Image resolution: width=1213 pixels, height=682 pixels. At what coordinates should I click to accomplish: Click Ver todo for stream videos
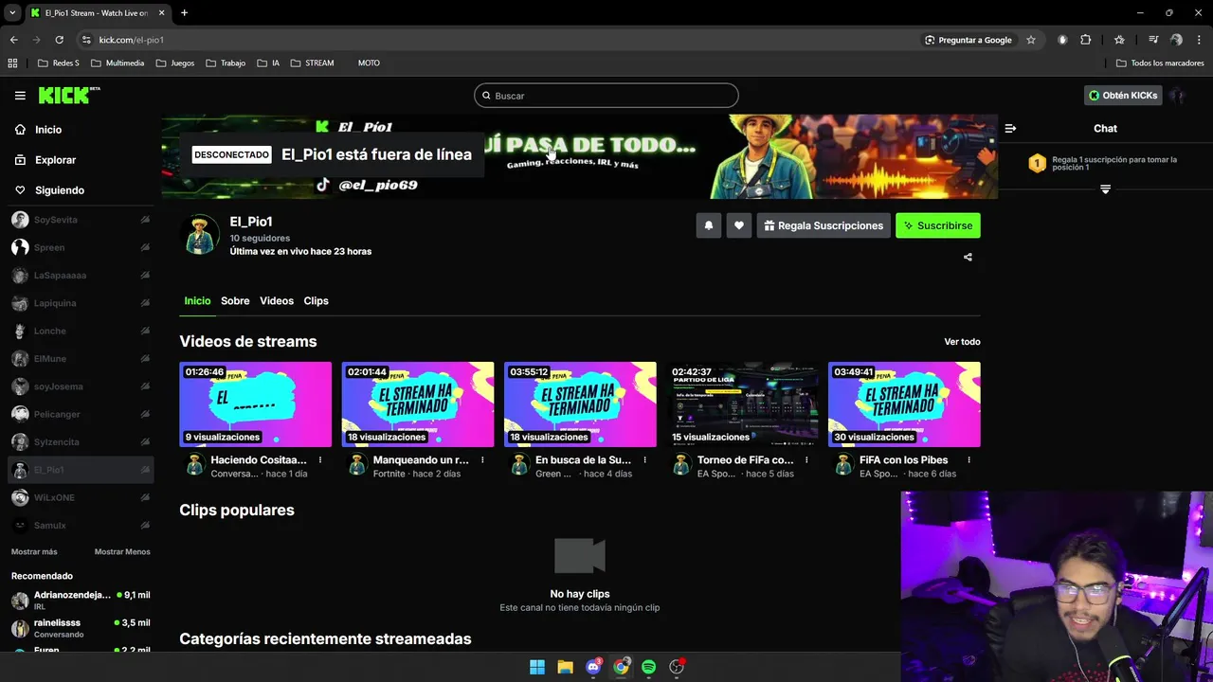tap(962, 342)
